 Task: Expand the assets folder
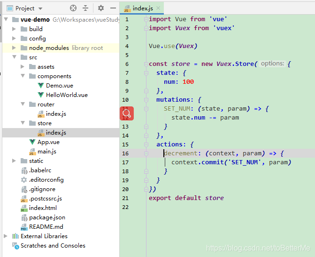[23, 66]
